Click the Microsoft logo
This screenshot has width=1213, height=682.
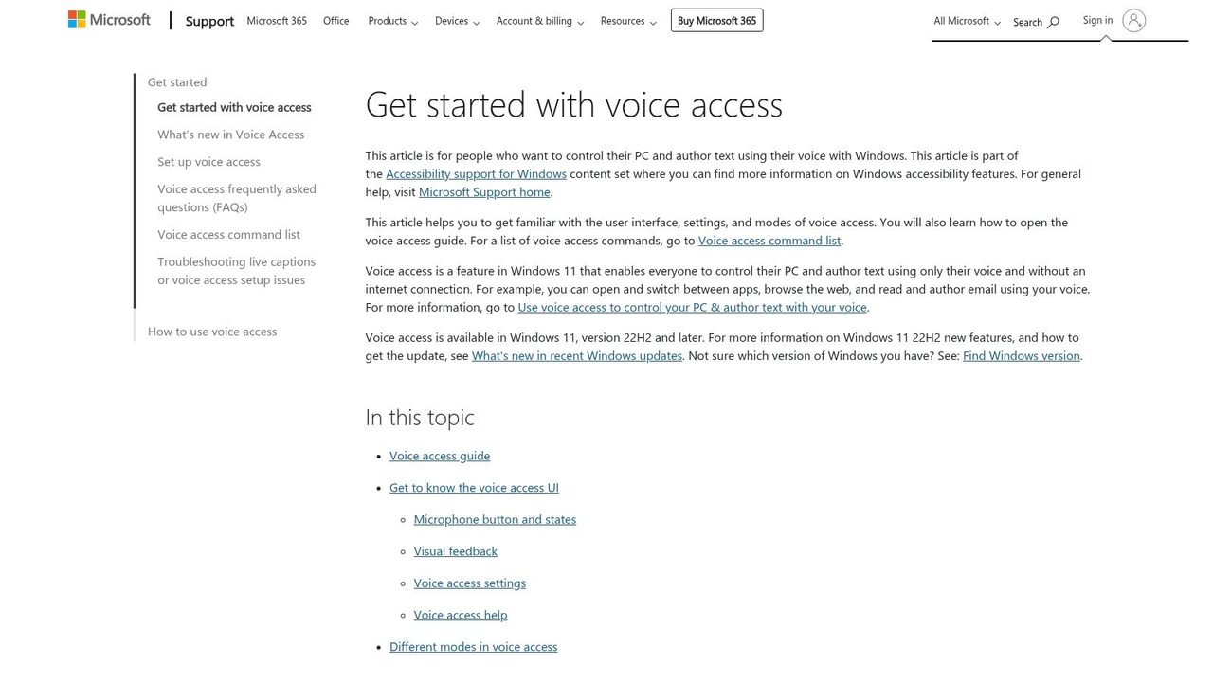point(109,20)
